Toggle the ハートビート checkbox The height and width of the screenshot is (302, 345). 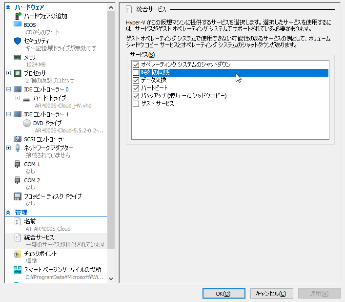click(136, 88)
